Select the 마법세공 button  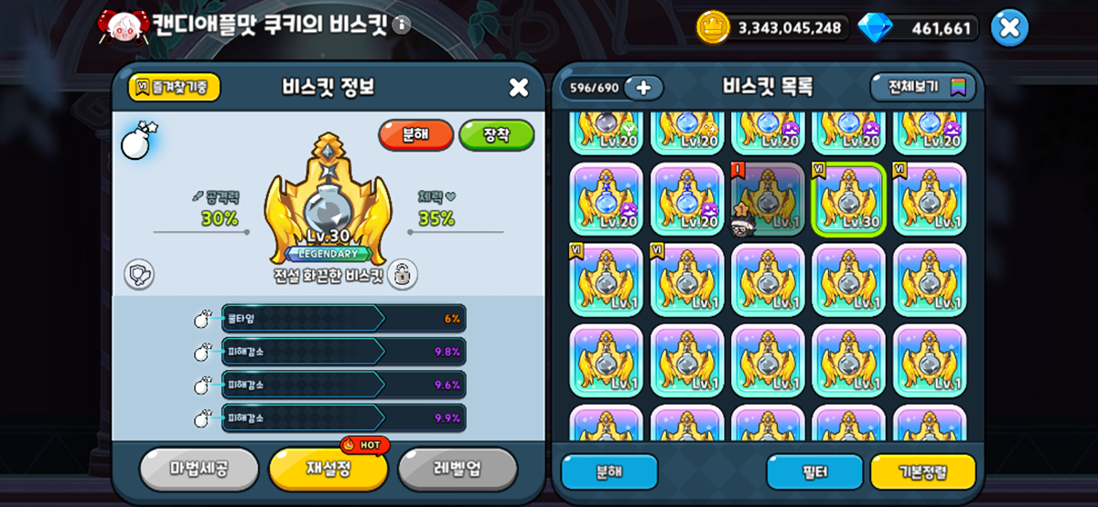click(199, 469)
